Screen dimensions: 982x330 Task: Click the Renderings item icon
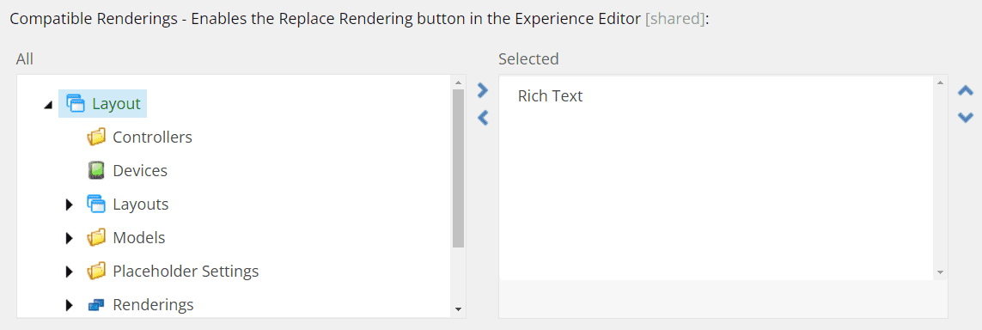[96, 306]
